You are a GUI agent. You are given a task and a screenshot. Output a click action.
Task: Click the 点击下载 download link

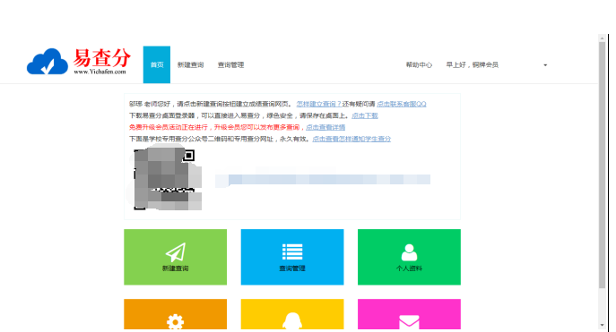tap(365, 115)
